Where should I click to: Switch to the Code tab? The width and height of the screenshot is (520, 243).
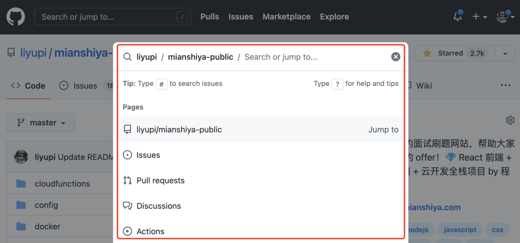[28, 86]
